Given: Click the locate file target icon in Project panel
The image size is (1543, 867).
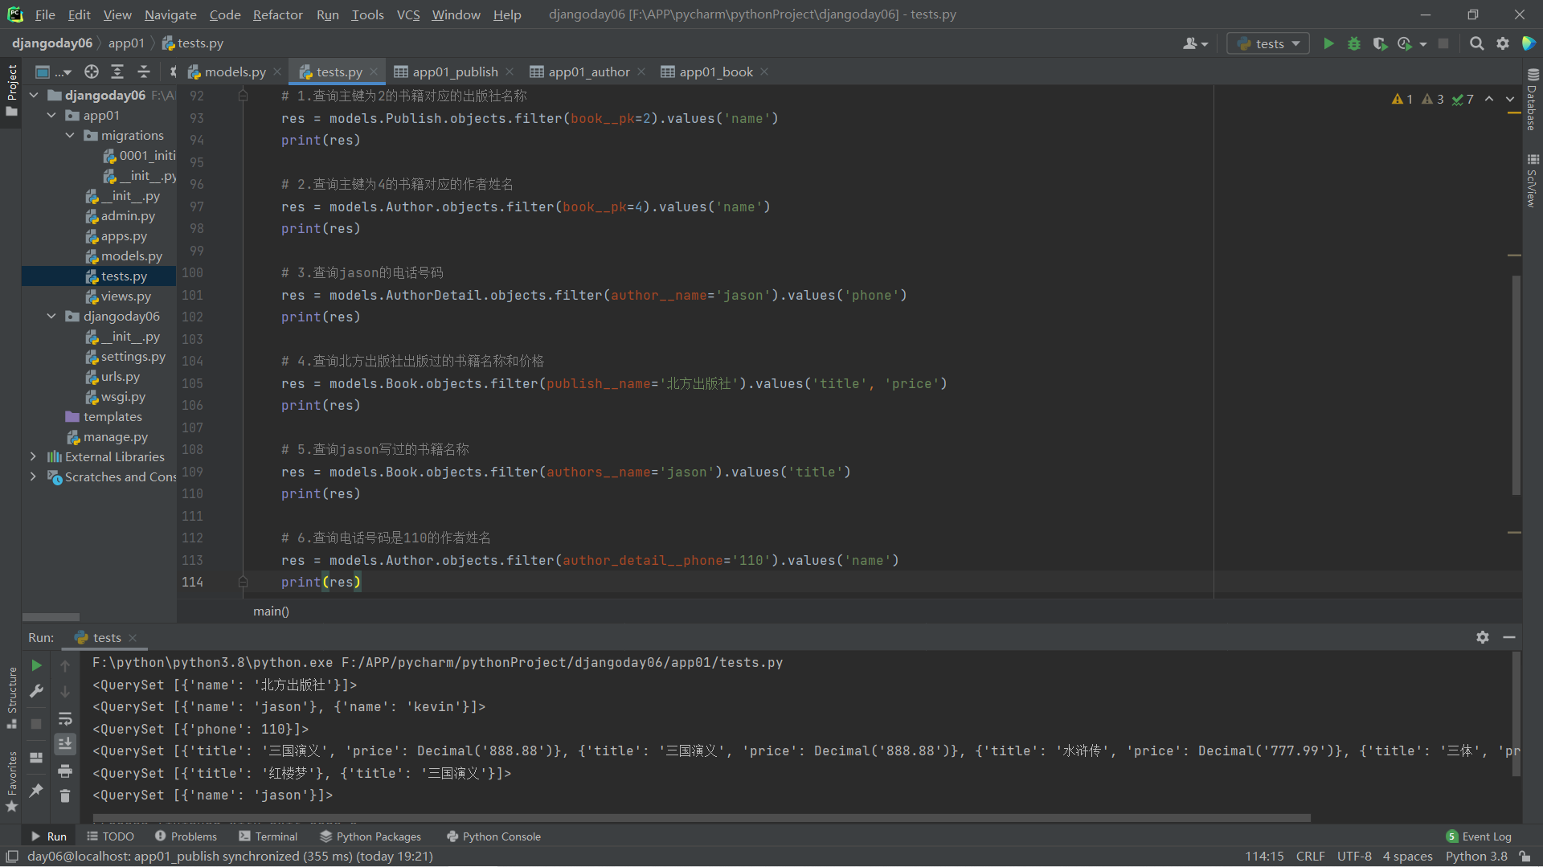Looking at the screenshot, I should coord(92,72).
